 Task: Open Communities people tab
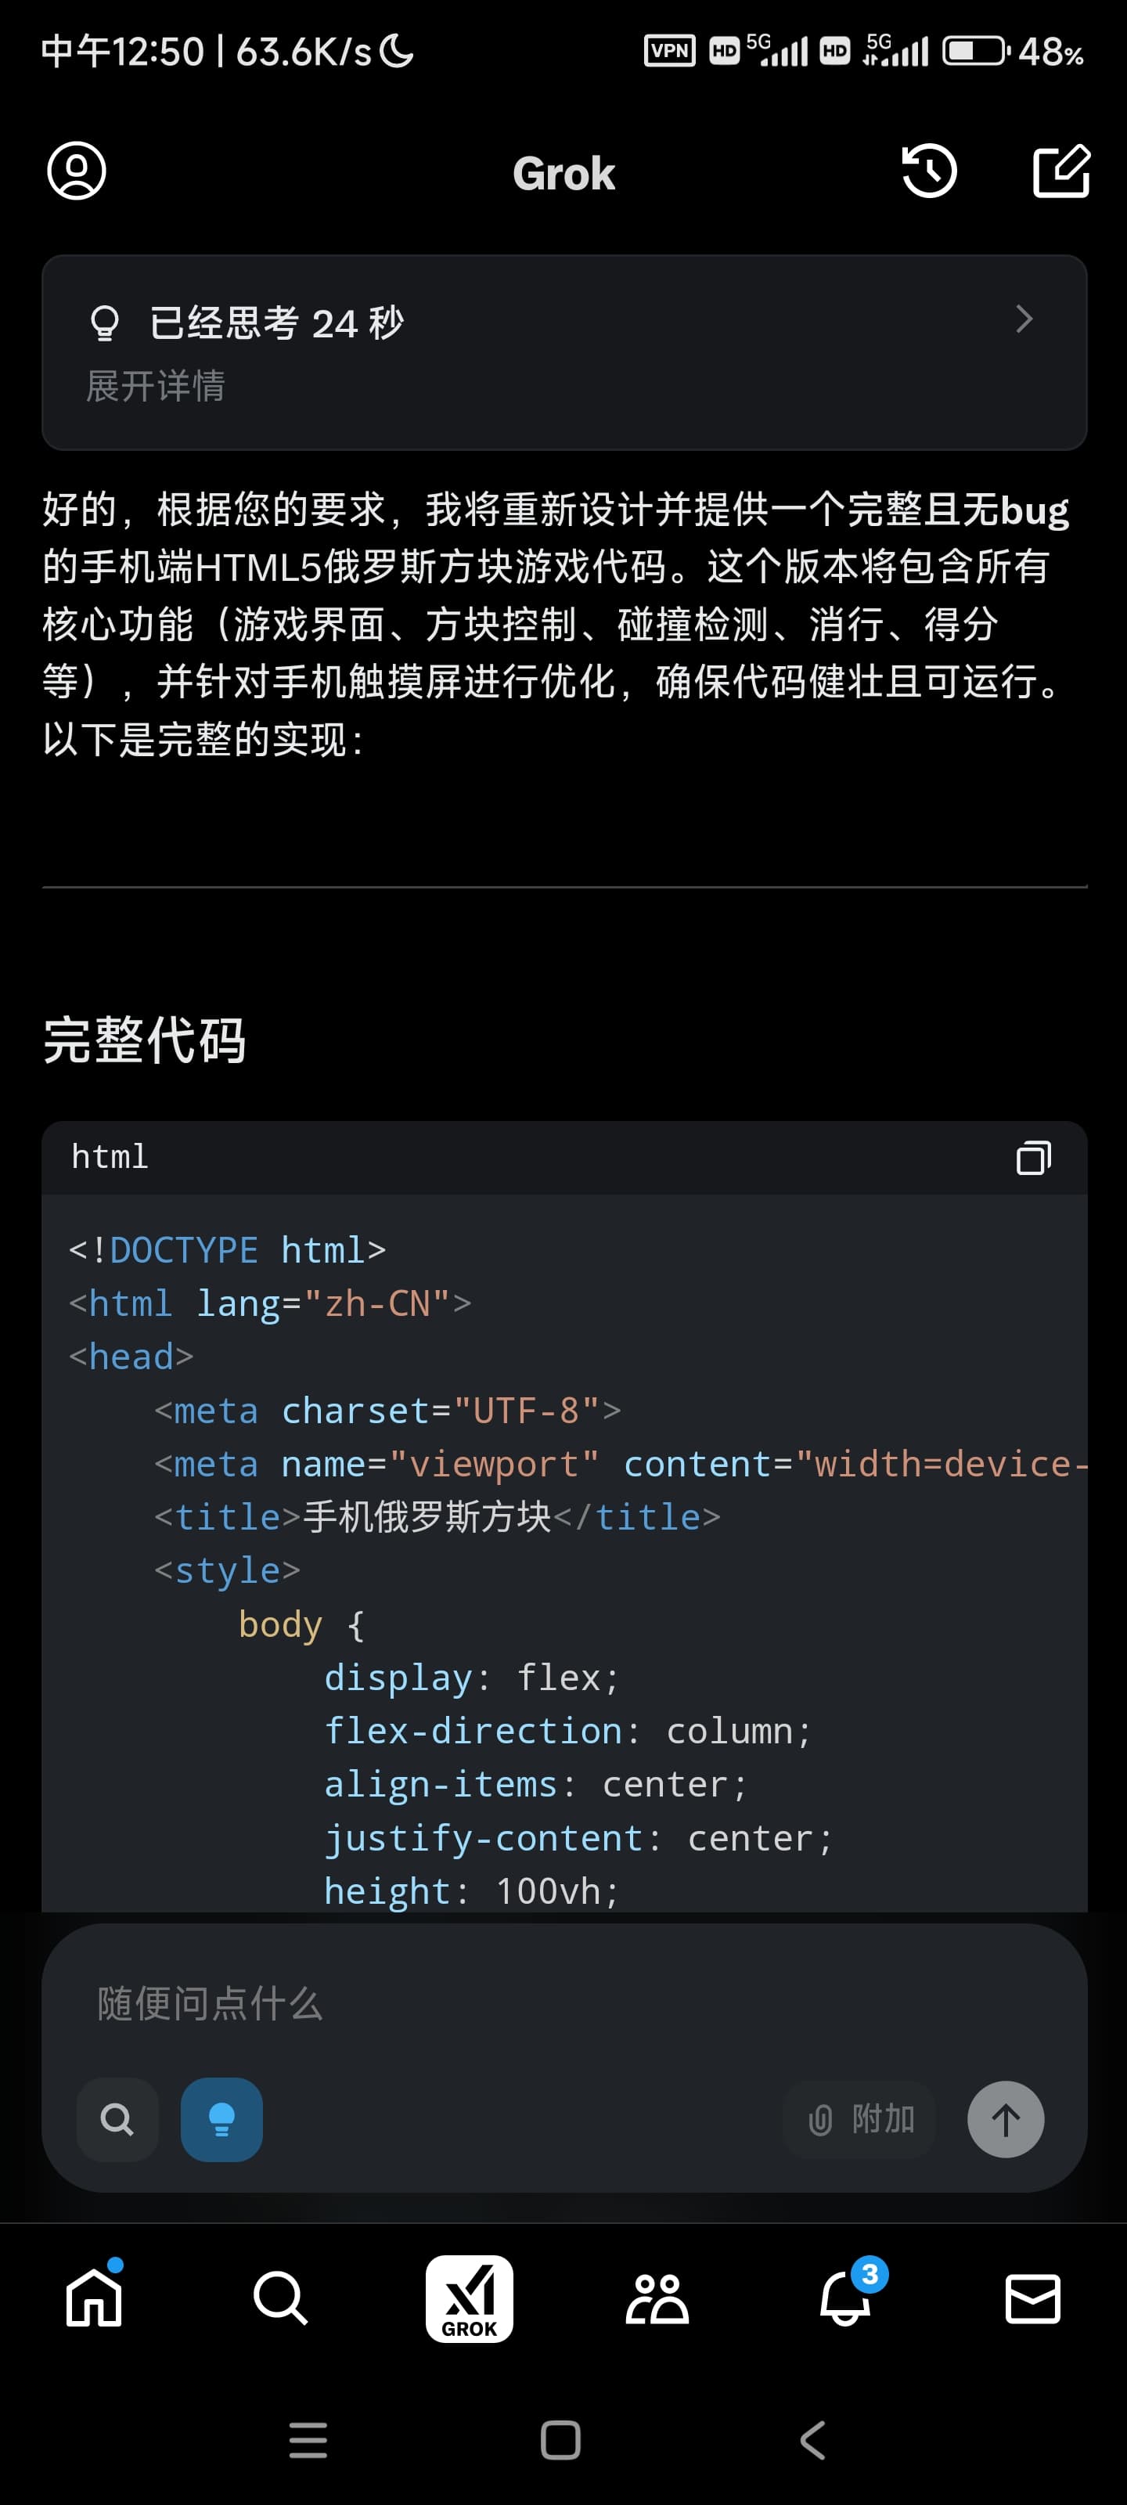coord(657,2299)
